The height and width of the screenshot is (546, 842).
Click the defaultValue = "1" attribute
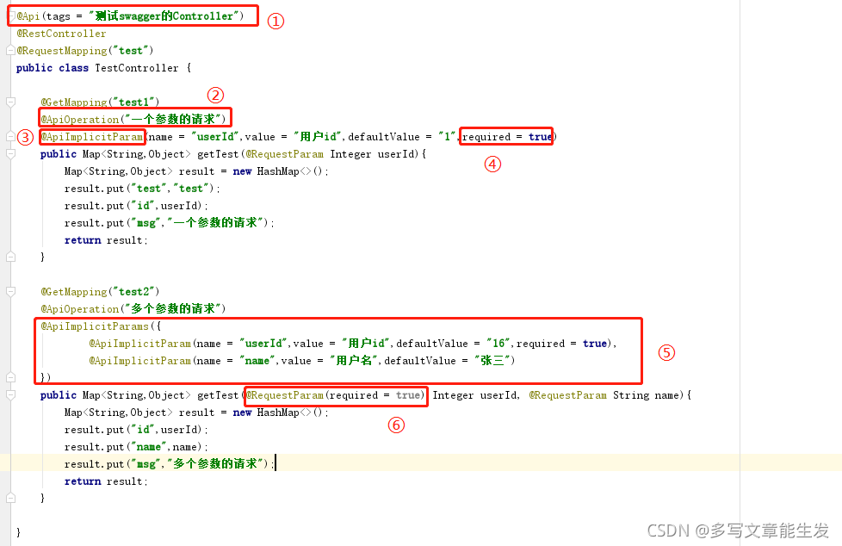click(x=402, y=136)
